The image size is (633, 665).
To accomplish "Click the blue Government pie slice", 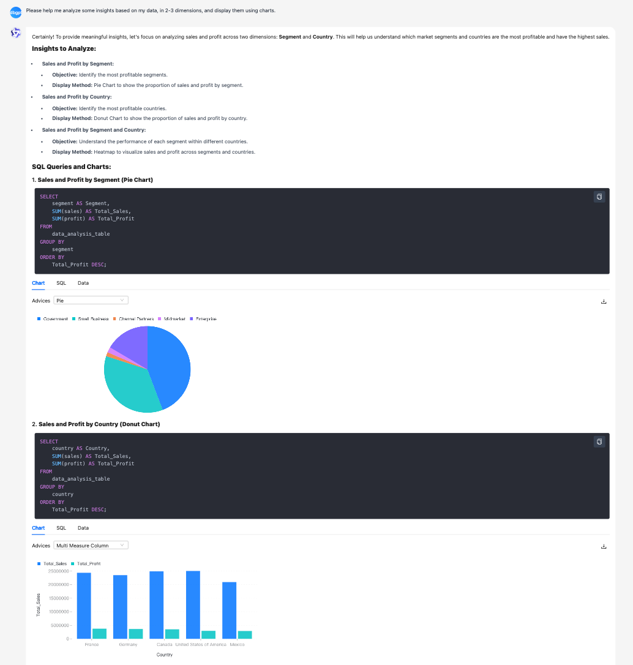I will coord(170,366).
